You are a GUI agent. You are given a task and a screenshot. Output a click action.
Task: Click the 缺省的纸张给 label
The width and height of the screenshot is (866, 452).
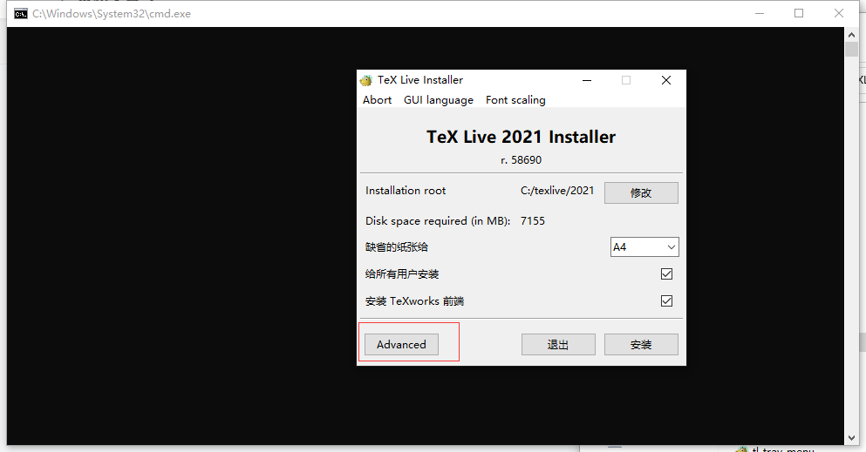(x=397, y=247)
